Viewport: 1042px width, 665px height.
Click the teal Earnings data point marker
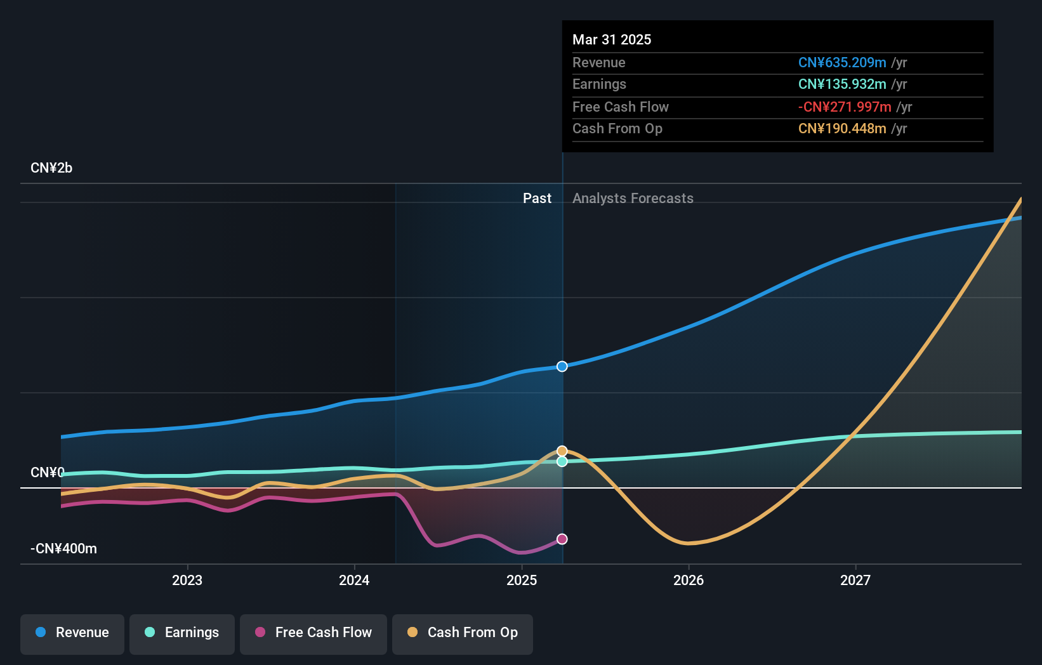pos(562,461)
